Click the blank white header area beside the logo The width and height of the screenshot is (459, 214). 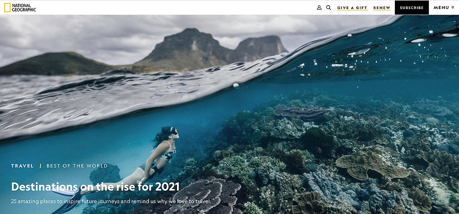pos(176,8)
